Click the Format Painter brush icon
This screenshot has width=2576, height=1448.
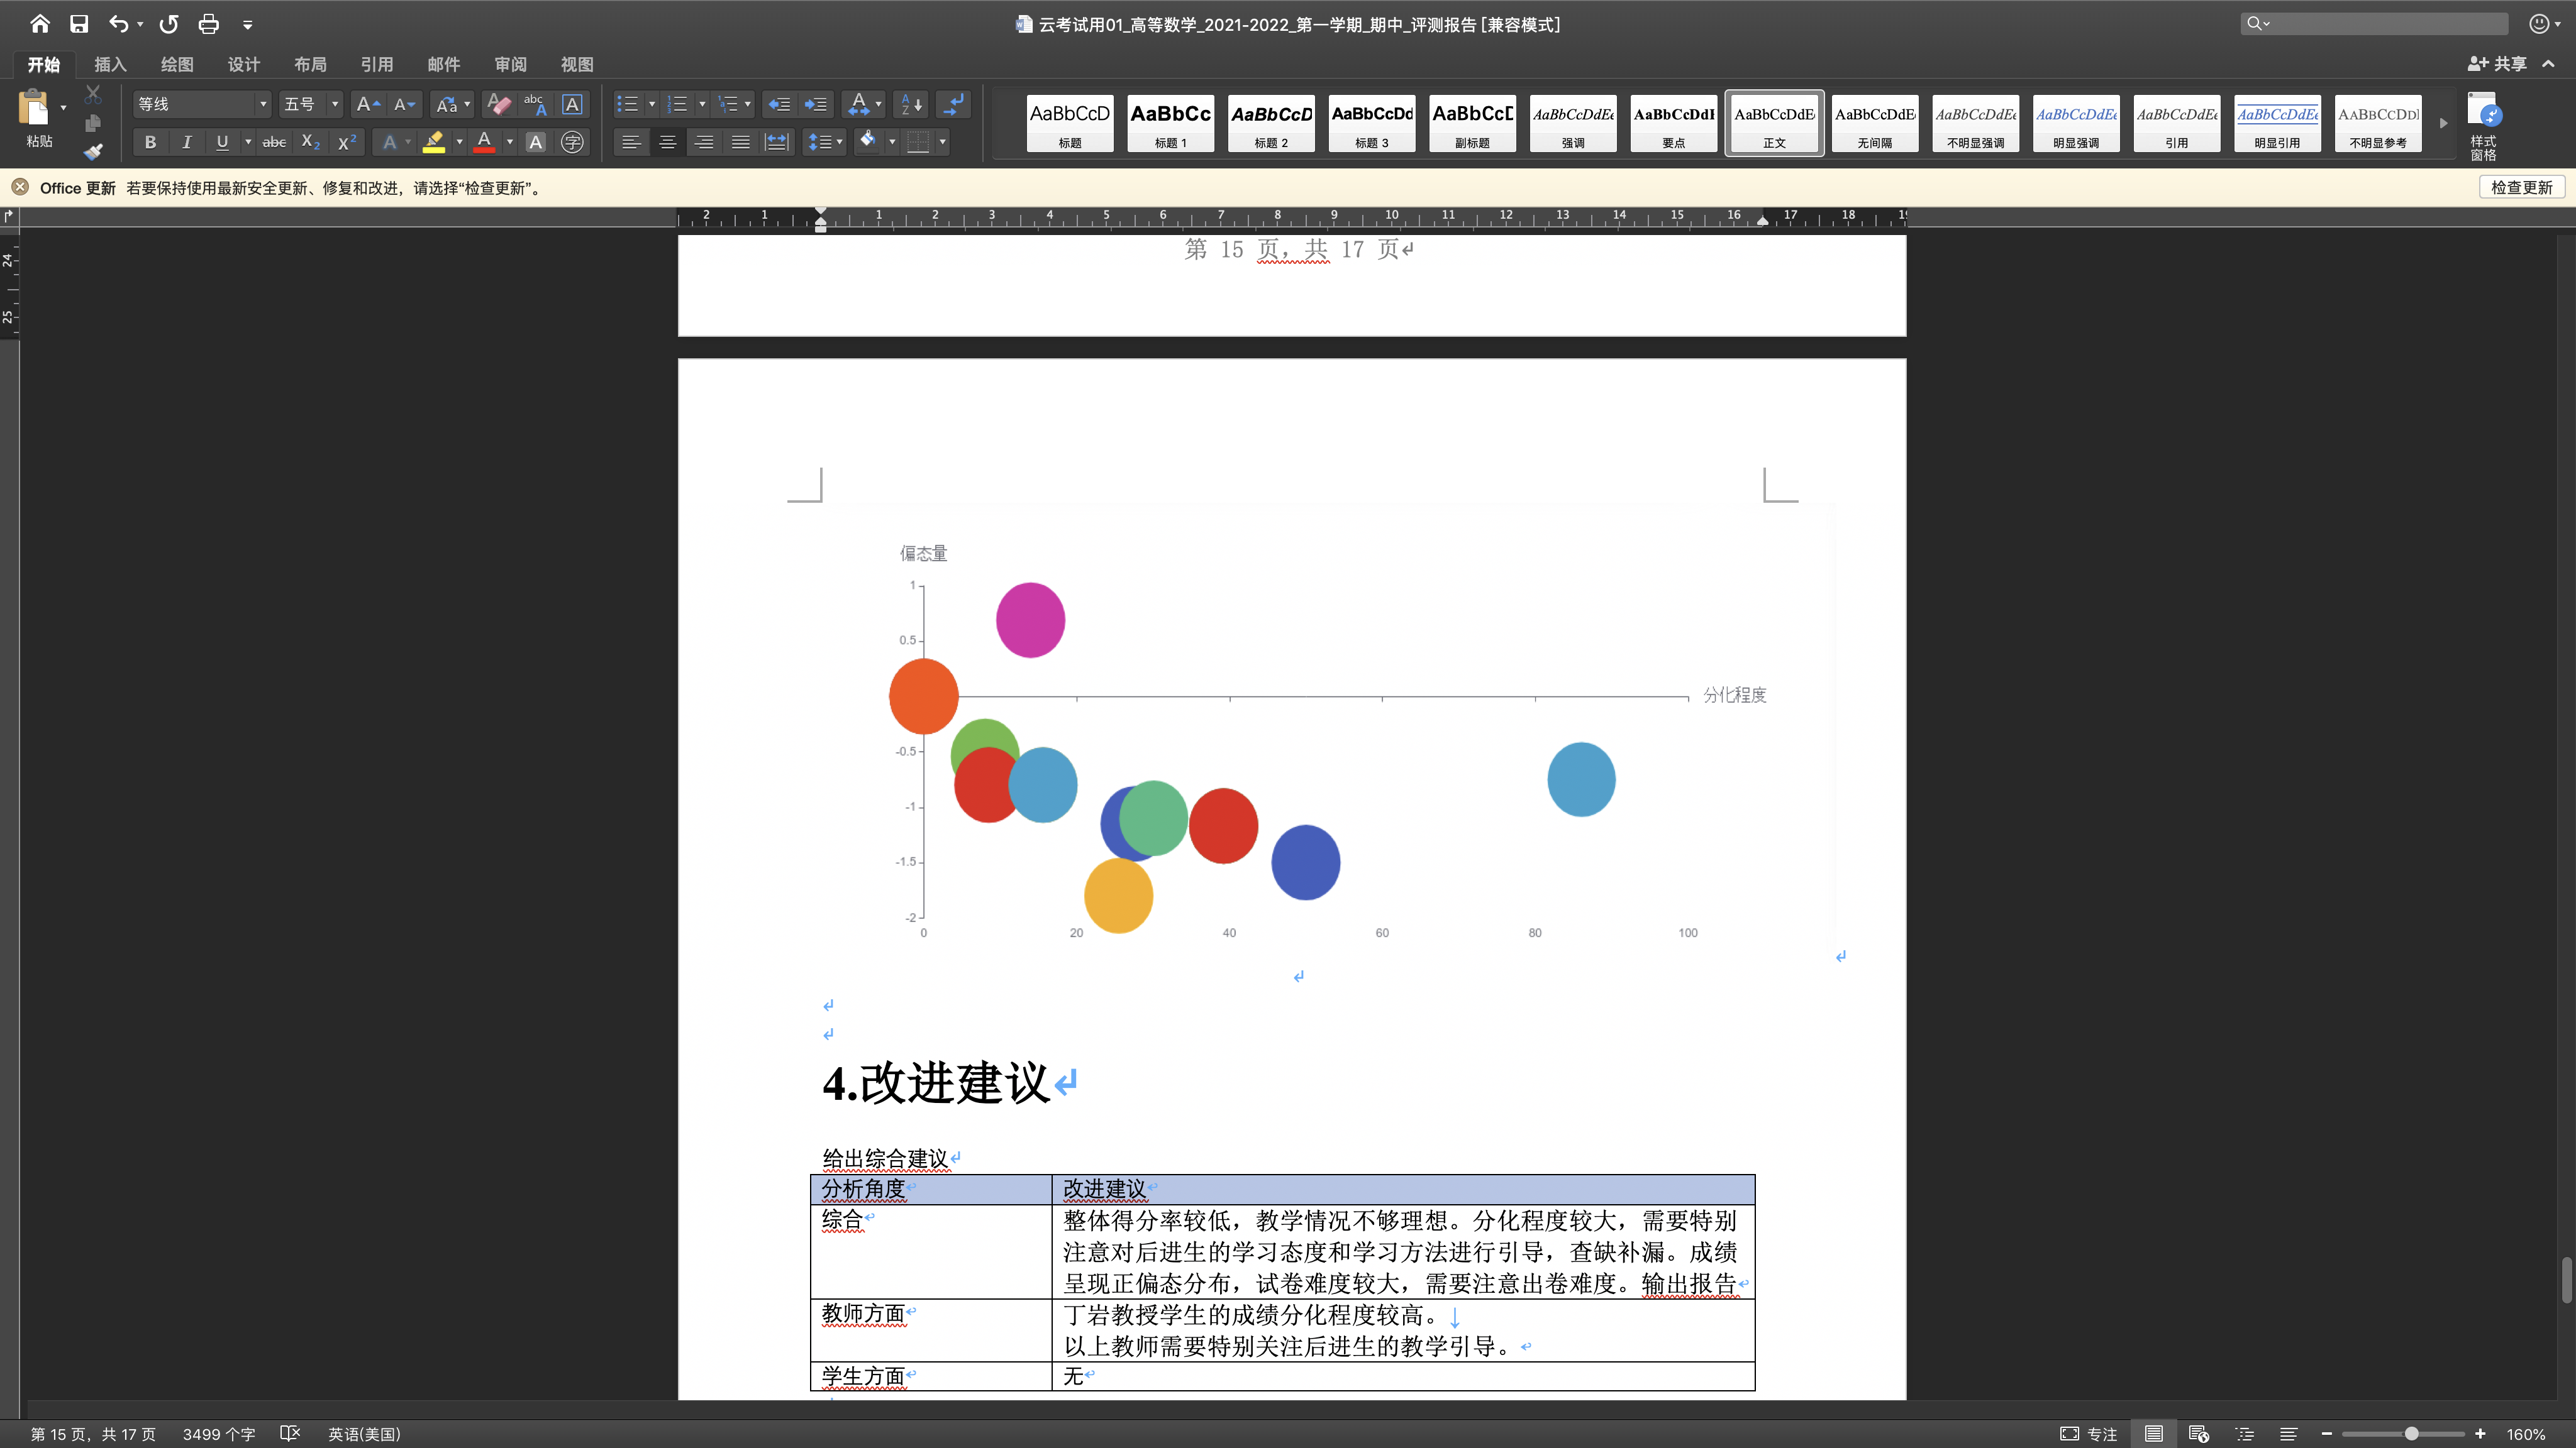tap(93, 152)
